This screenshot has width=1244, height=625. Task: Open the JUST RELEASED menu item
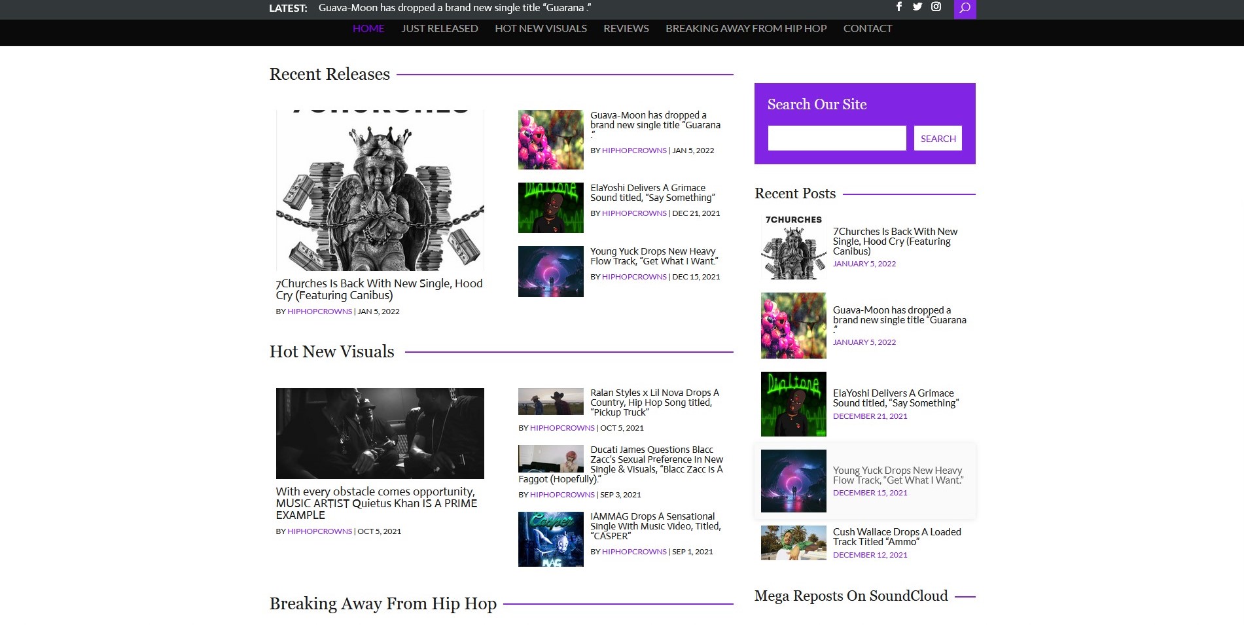pos(439,28)
